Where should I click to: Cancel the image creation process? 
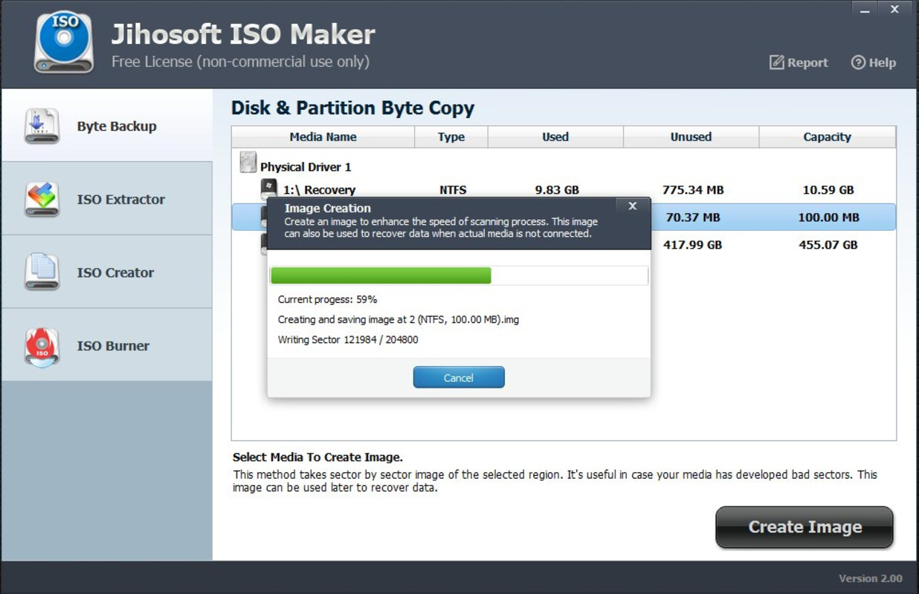(459, 377)
